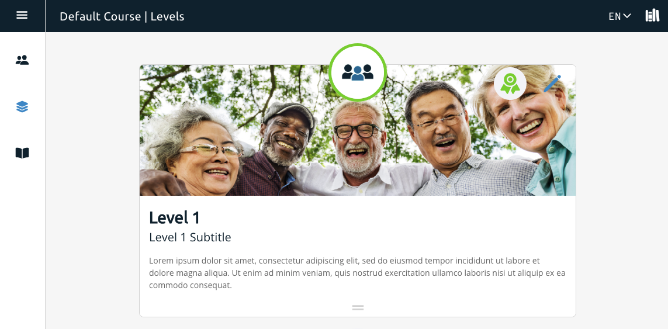The image size is (668, 329).
Task: Grab the drag handle below description
Action: [358, 307]
